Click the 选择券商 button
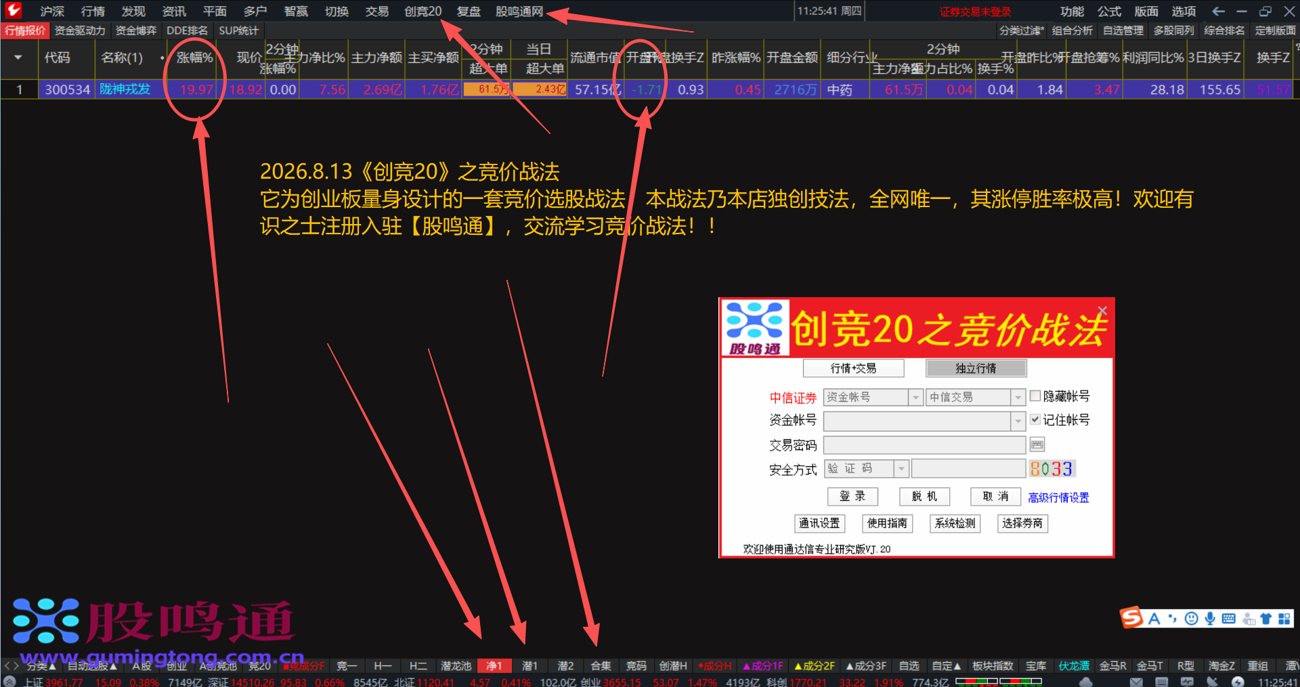The image size is (1300, 687). pos(1022,523)
